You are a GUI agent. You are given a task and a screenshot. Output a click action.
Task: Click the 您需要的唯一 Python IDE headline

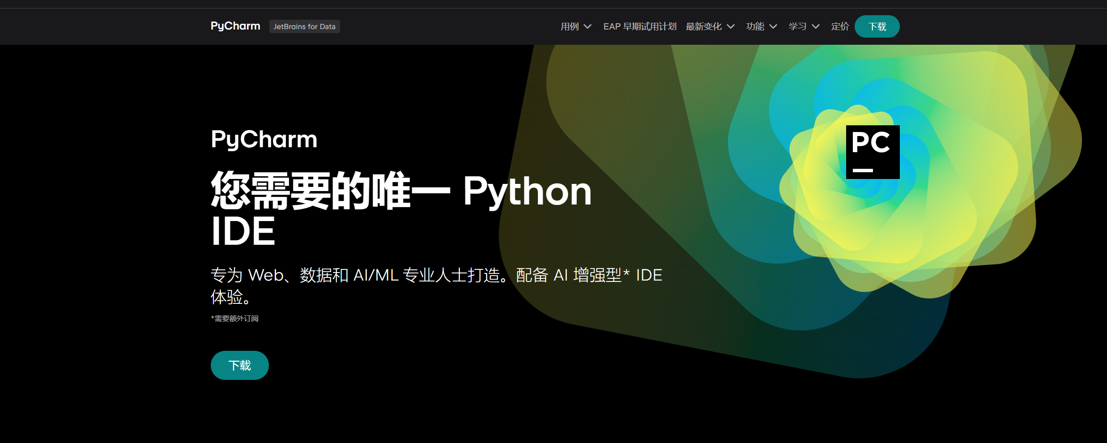click(401, 209)
